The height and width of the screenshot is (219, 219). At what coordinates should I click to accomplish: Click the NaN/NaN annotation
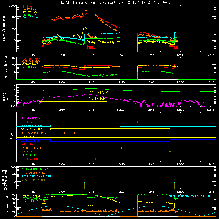97,98
